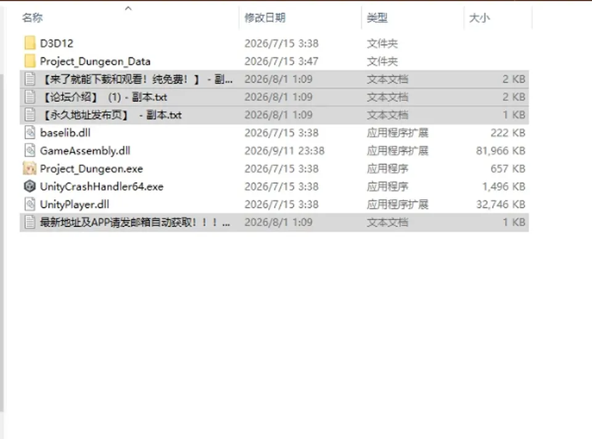This screenshot has height=439, width=592.
Task: Click the vertical scrollbar at the left edge
Action: click(2, 242)
